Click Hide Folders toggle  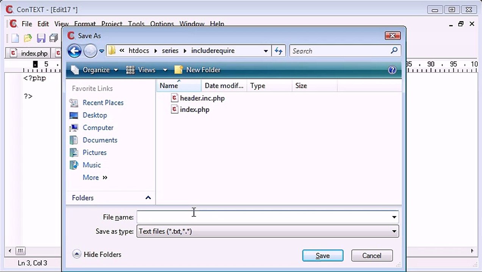pos(97,255)
